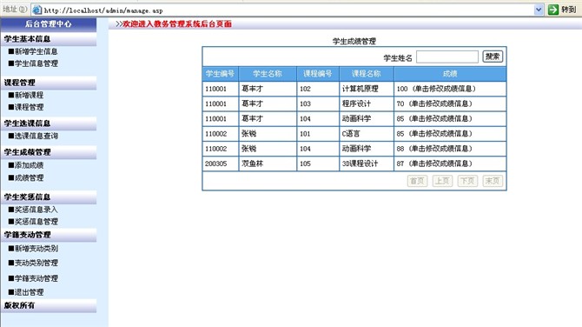Click the IE page icon in address bar
Screen dimensions: 582x327
click(x=36, y=10)
